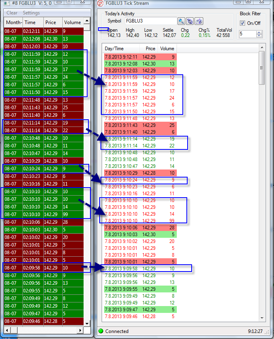Select left window row 02:09:46 priced 142.28
The width and height of the screenshot is (274, 339).
point(44,321)
